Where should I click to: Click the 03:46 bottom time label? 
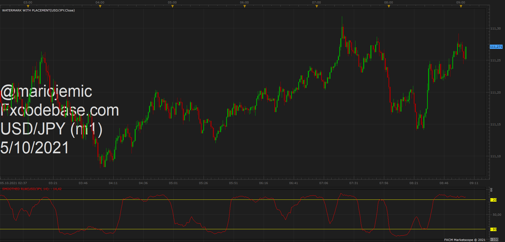83,183
